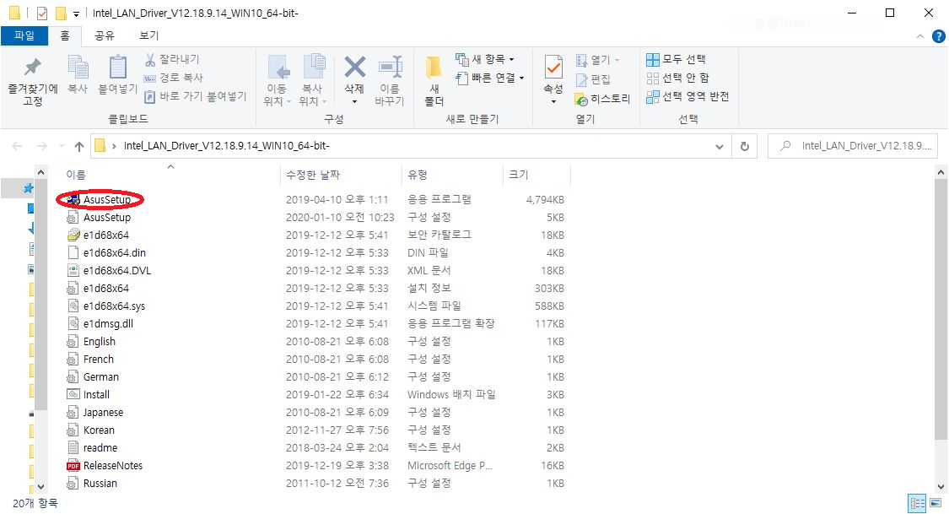Click the Copy icon in ribbon
Screen dimensions: 949x514
tap(78, 68)
